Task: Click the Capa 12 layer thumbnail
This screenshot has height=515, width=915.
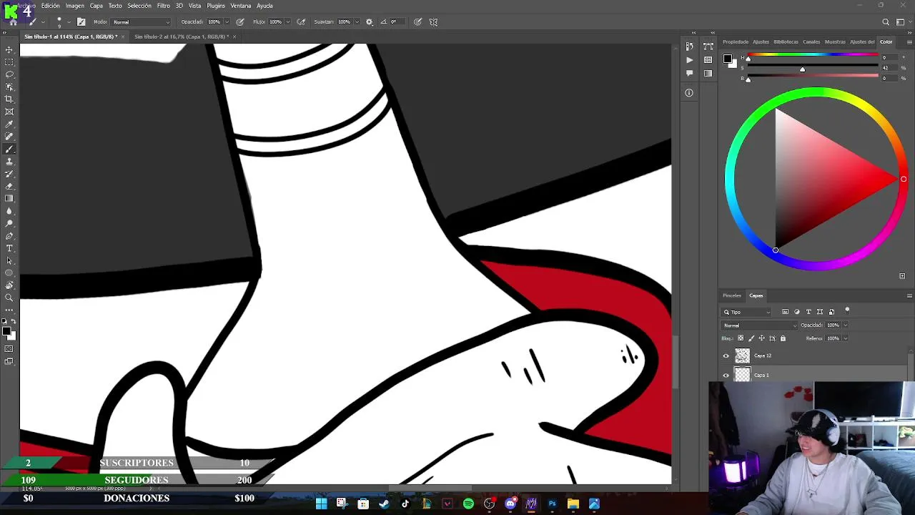Action: tap(742, 355)
